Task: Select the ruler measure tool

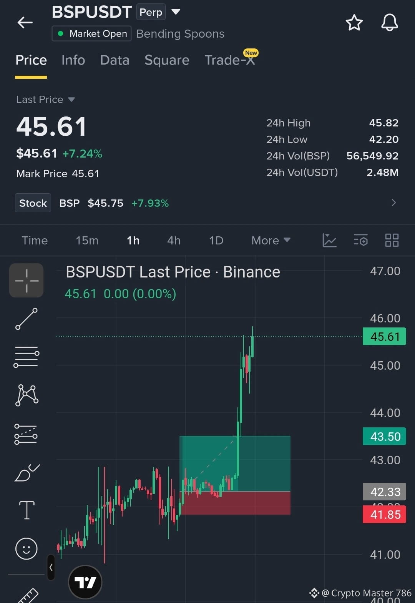Action: click(x=28, y=595)
